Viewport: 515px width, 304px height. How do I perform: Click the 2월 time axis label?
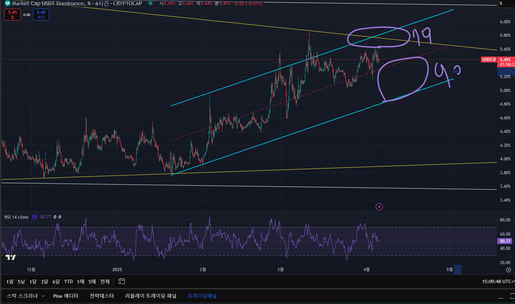point(203,270)
